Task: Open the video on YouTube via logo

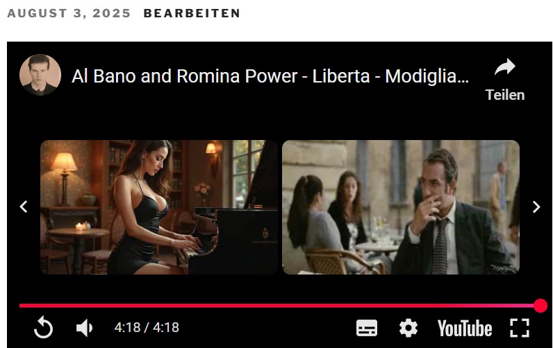Action: coord(465,329)
